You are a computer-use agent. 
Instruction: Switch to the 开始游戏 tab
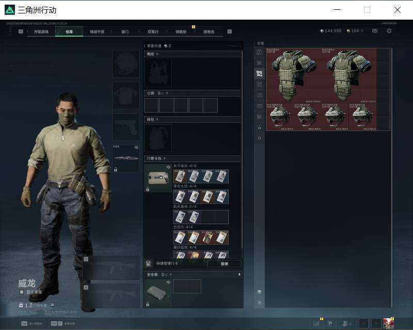pos(41,32)
